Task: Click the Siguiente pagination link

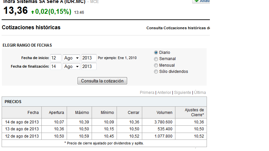Action: (183, 93)
